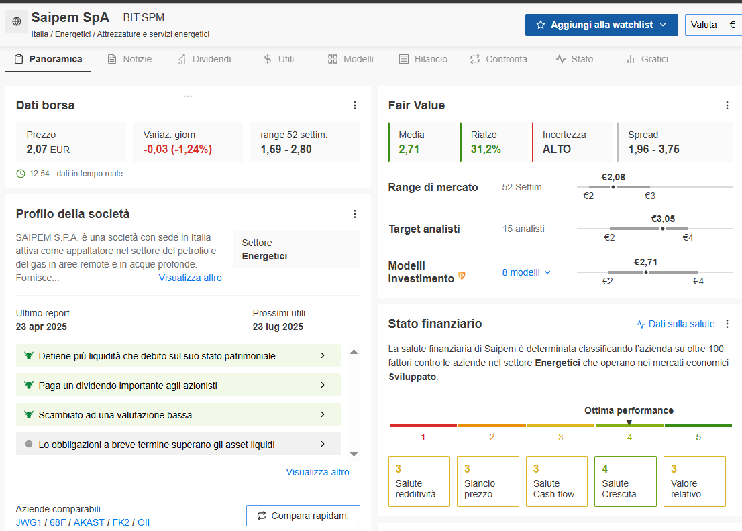Click the Rialzo 31,2% box
This screenshot has height=531, width=742.
(494, 142)
